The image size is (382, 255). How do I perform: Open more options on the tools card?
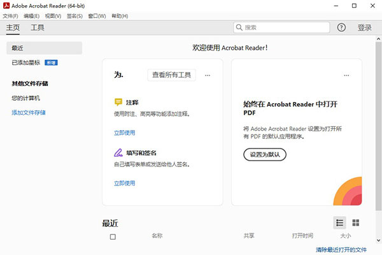click(208, 75)
